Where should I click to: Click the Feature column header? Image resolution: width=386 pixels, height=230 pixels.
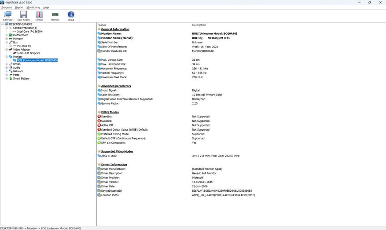point(102,25)
